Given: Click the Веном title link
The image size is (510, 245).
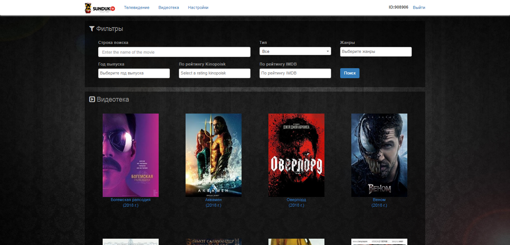Looking at the screenshot, I should [379, 200].
